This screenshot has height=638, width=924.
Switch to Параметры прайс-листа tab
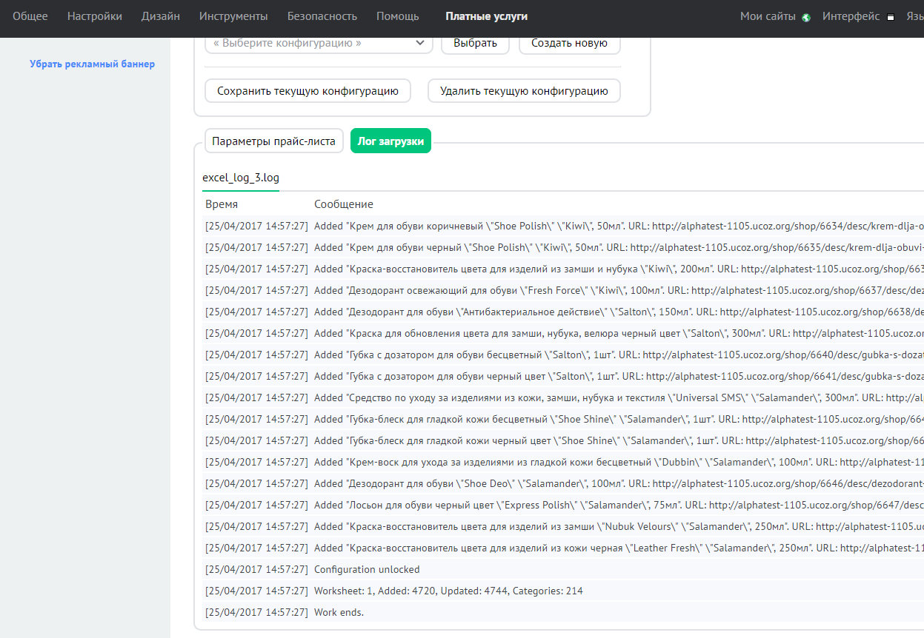pos(273,141)
